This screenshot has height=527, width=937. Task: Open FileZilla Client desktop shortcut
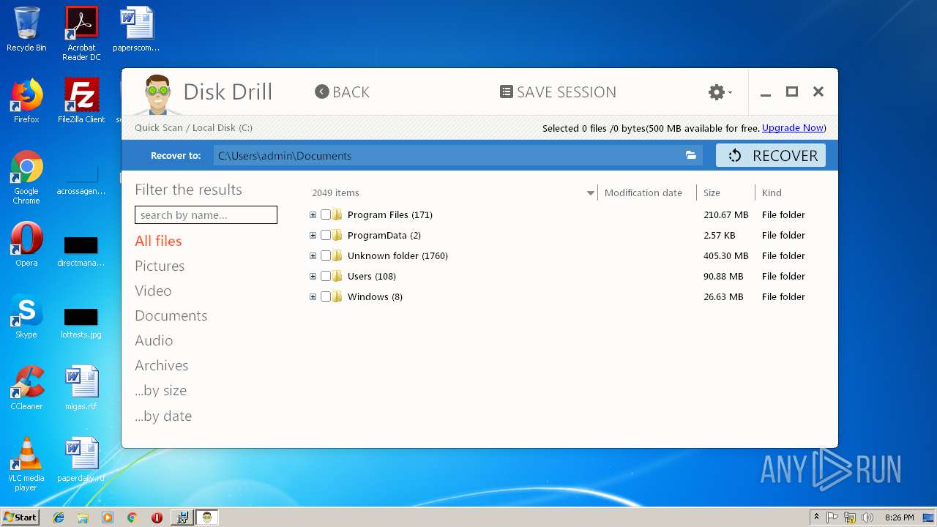point(81,101)
